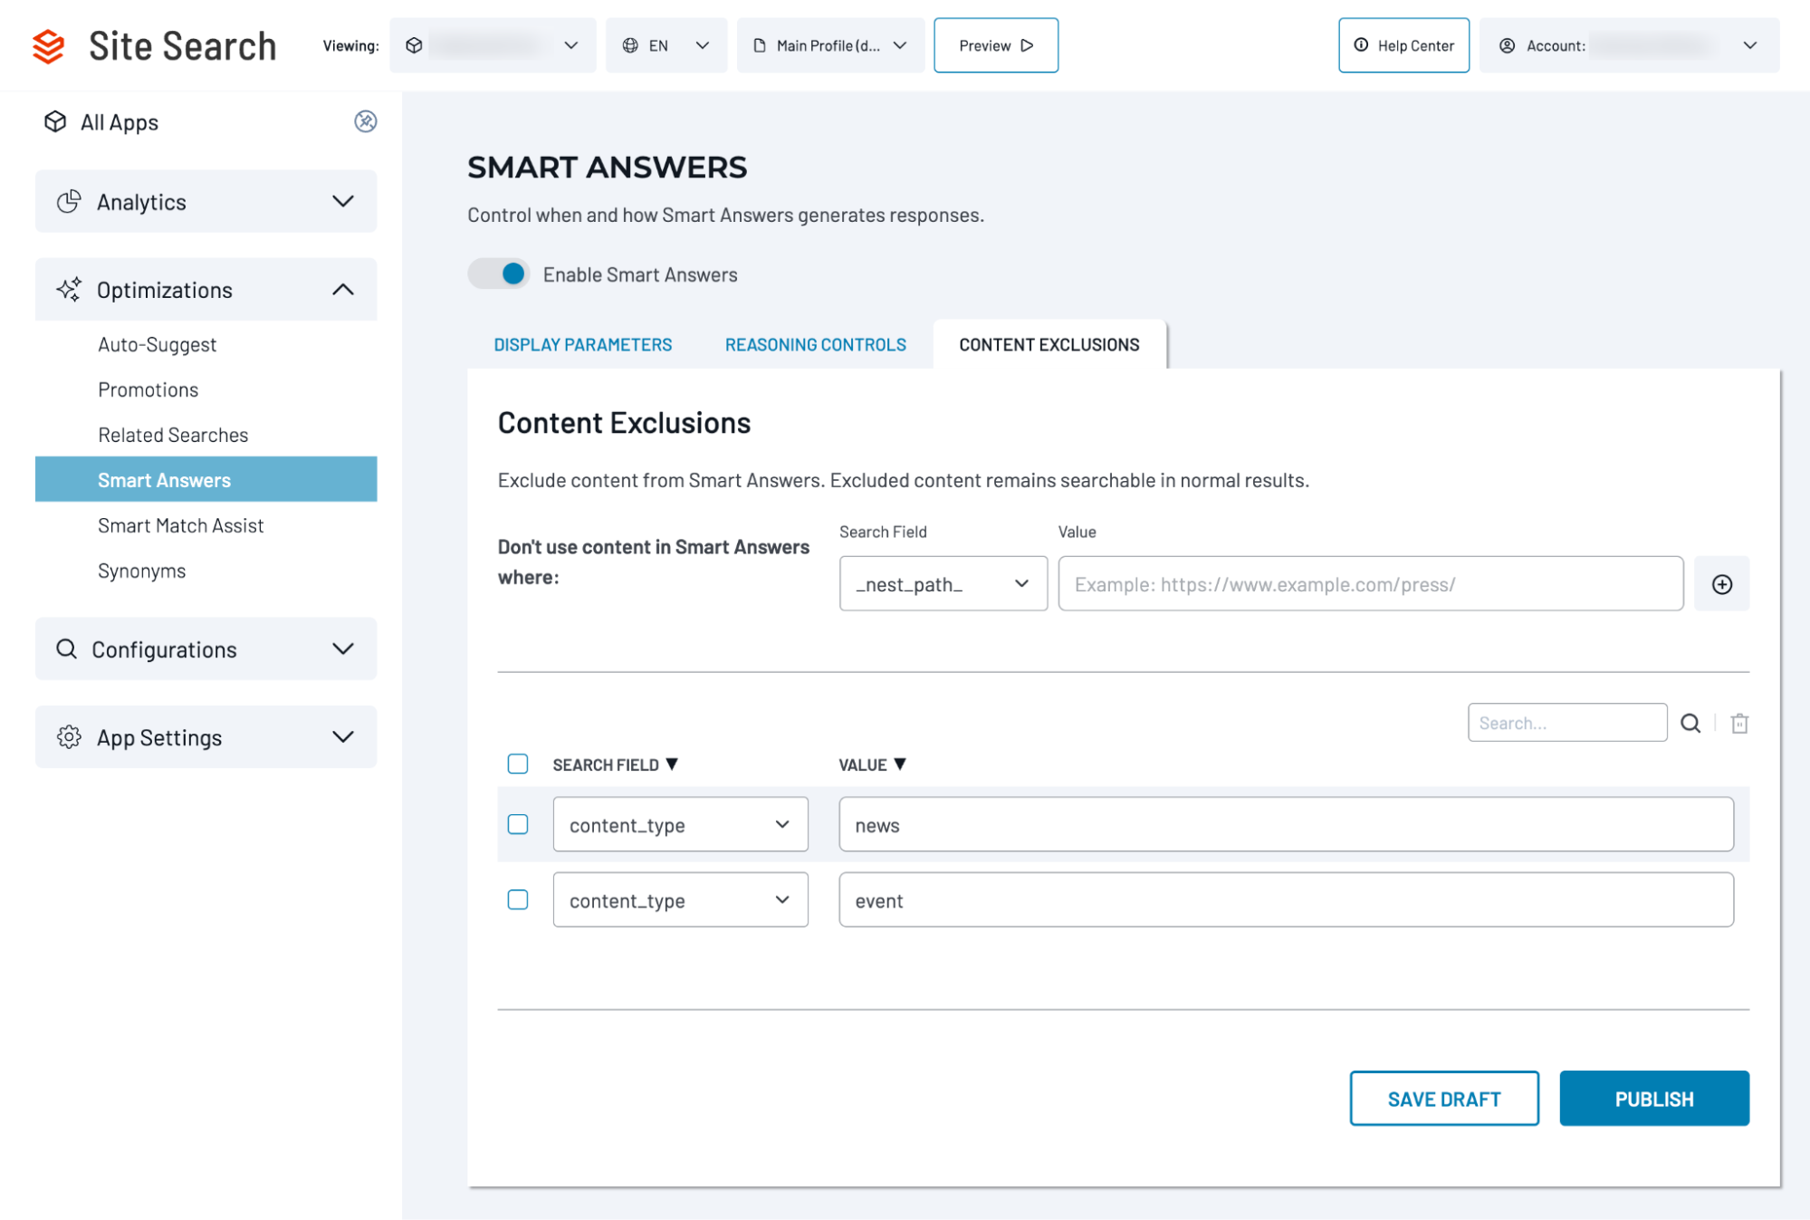Image resolution: width=1810 pixels, height=1220 pixels.
Task: Expand the App Settings section
Action: click(x=206, y=736)
